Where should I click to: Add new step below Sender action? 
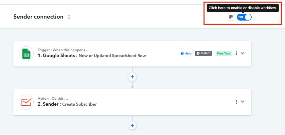(x=132, y=125)
